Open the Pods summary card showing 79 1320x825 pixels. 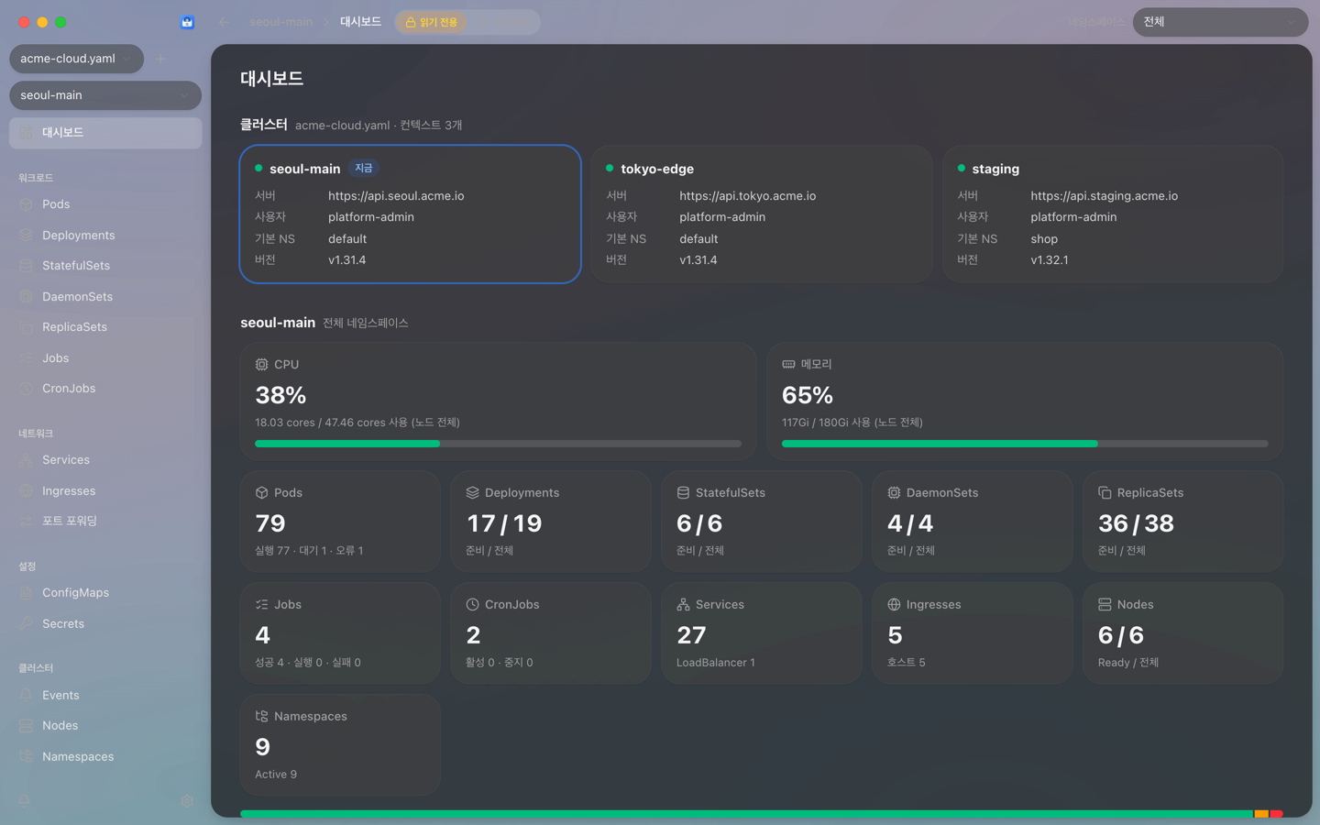pos(340,522)
